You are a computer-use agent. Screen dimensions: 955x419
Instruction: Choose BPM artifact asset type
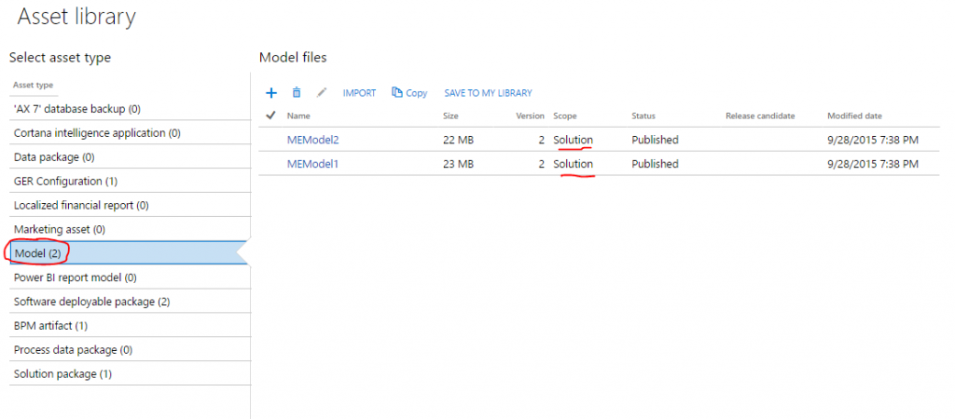tap(50, 326)
